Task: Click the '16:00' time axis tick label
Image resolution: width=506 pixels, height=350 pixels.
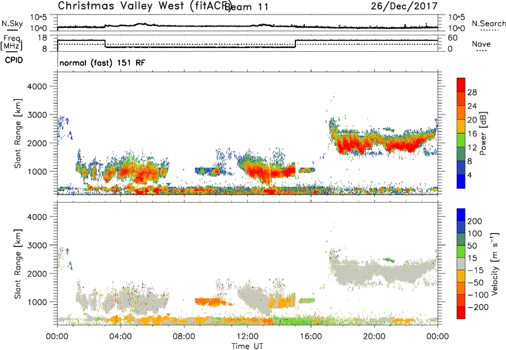Action: coord(311,337)
